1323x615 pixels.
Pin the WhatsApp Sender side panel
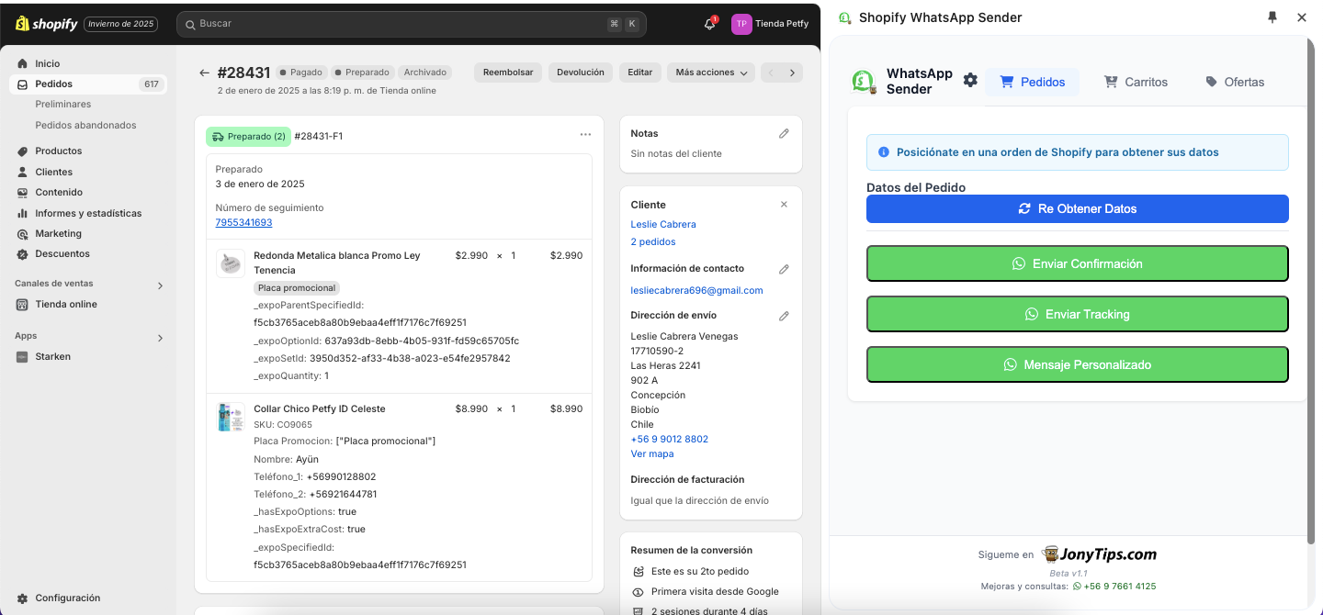1272,17
